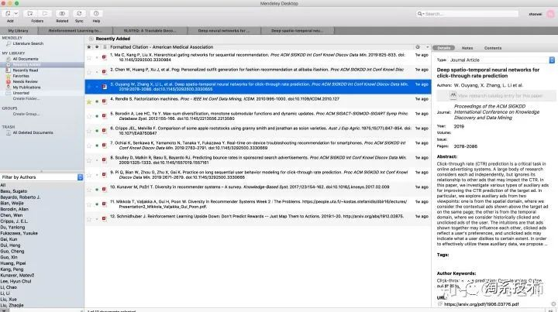558x312 pixels.
Task: Open PDF icon of Schmidhuber J citation
Action: point(105,219)
